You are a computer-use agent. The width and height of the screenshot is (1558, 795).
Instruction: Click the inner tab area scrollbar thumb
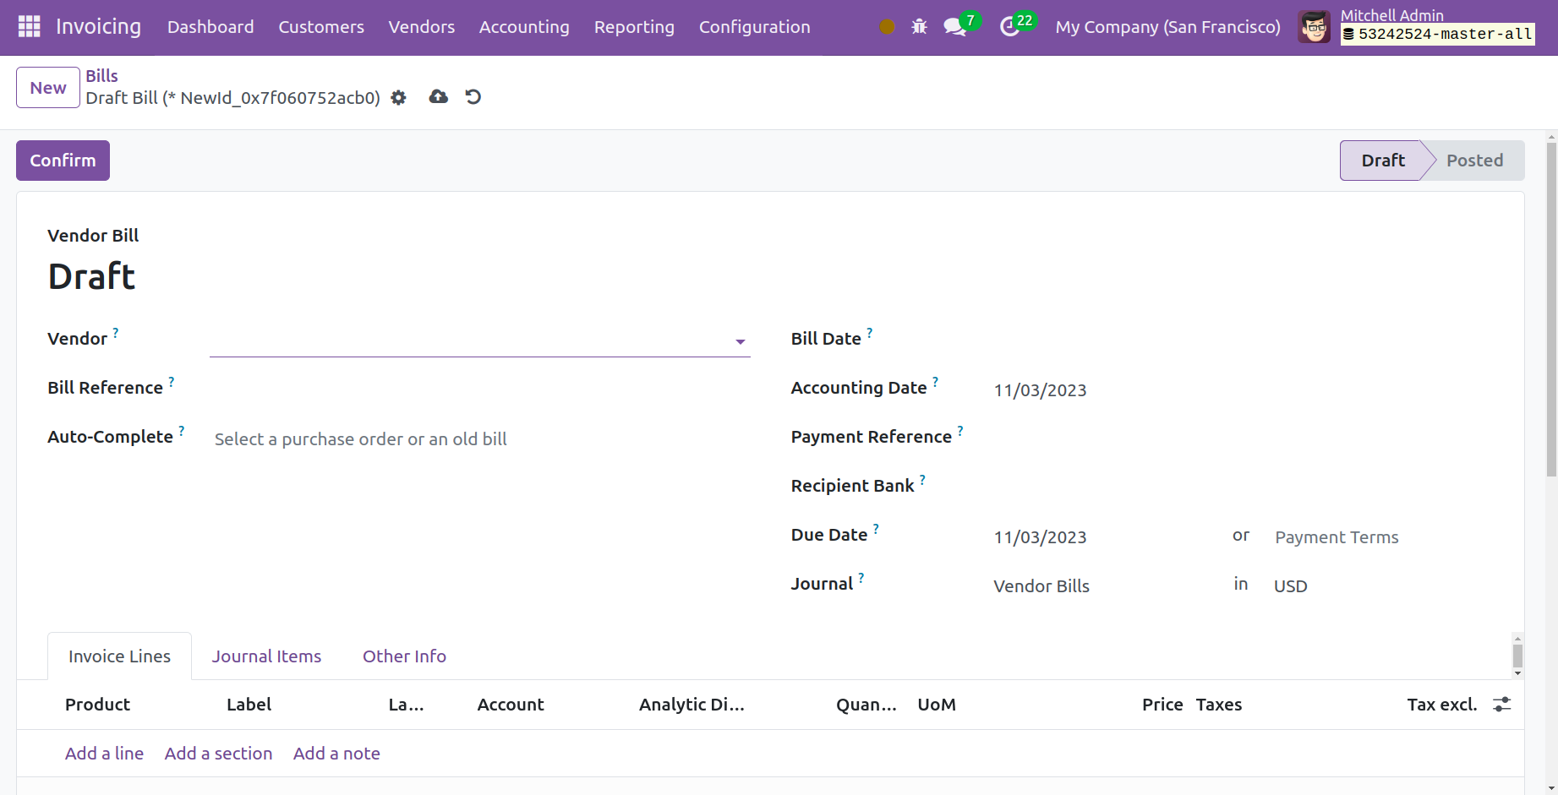tap(1518, 656)
